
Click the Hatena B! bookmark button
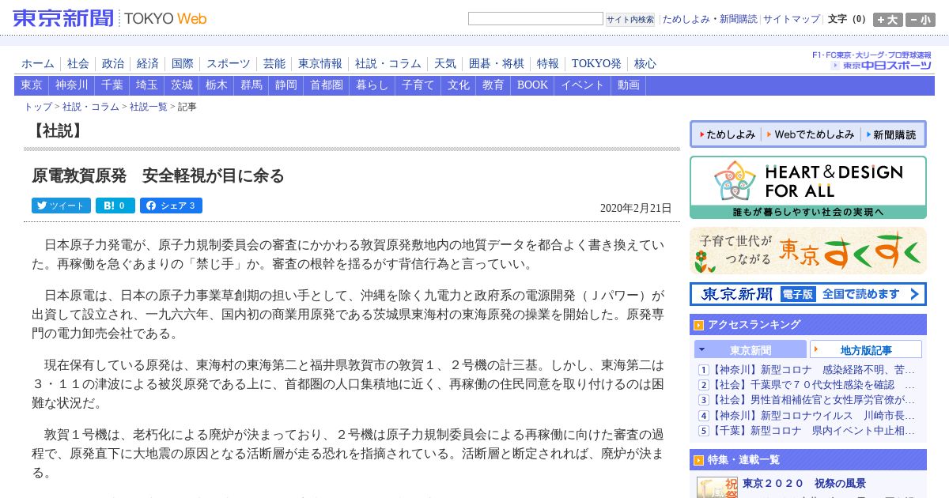115,206
